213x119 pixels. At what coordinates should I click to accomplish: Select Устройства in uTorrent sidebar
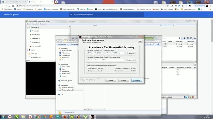point(35,57)
